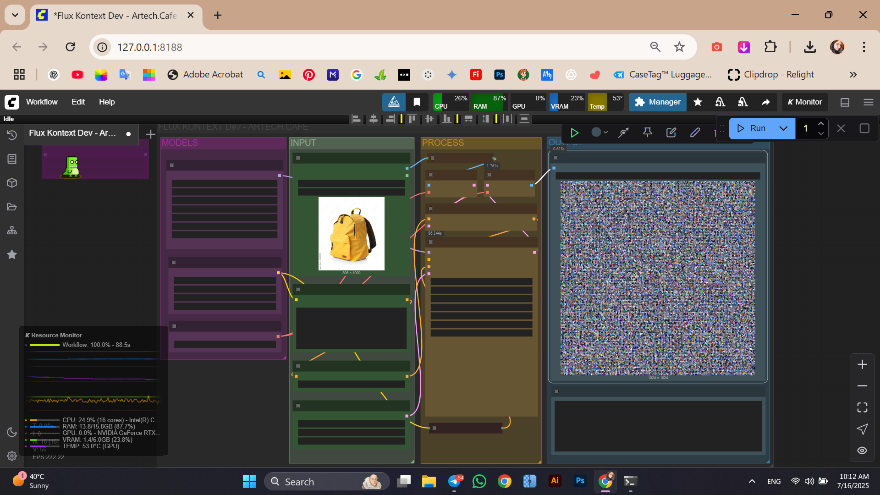Click the align left edges icon
The height and width of the screenshot is (495, 880).
pos(356,119)
